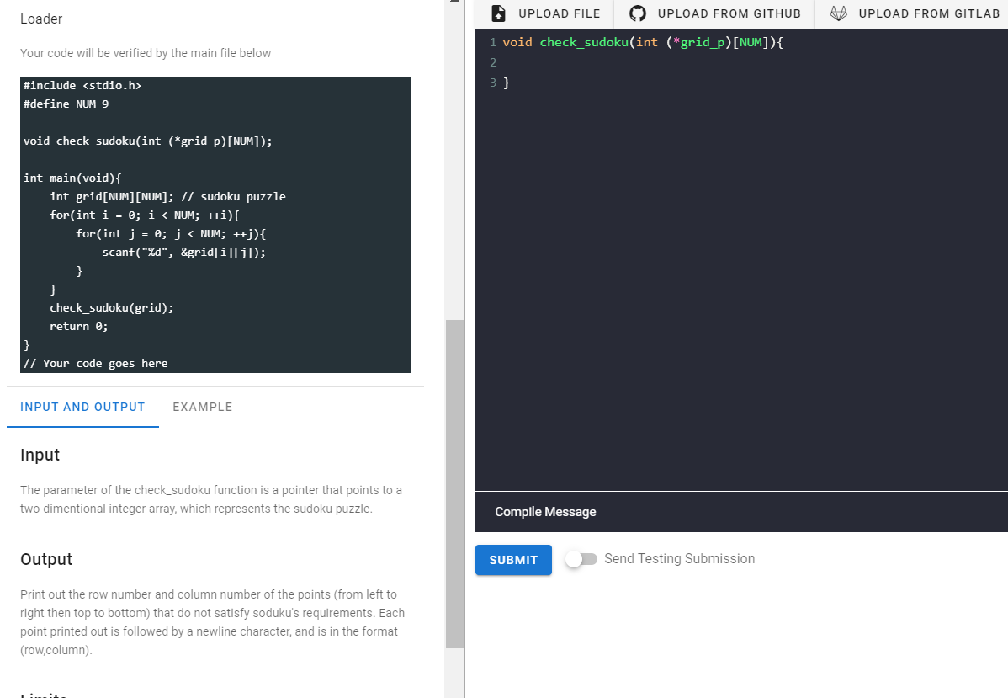Click the UPLOAD FILE button label
This screenshot has width=1008, height=698.
tap(560, 13)
